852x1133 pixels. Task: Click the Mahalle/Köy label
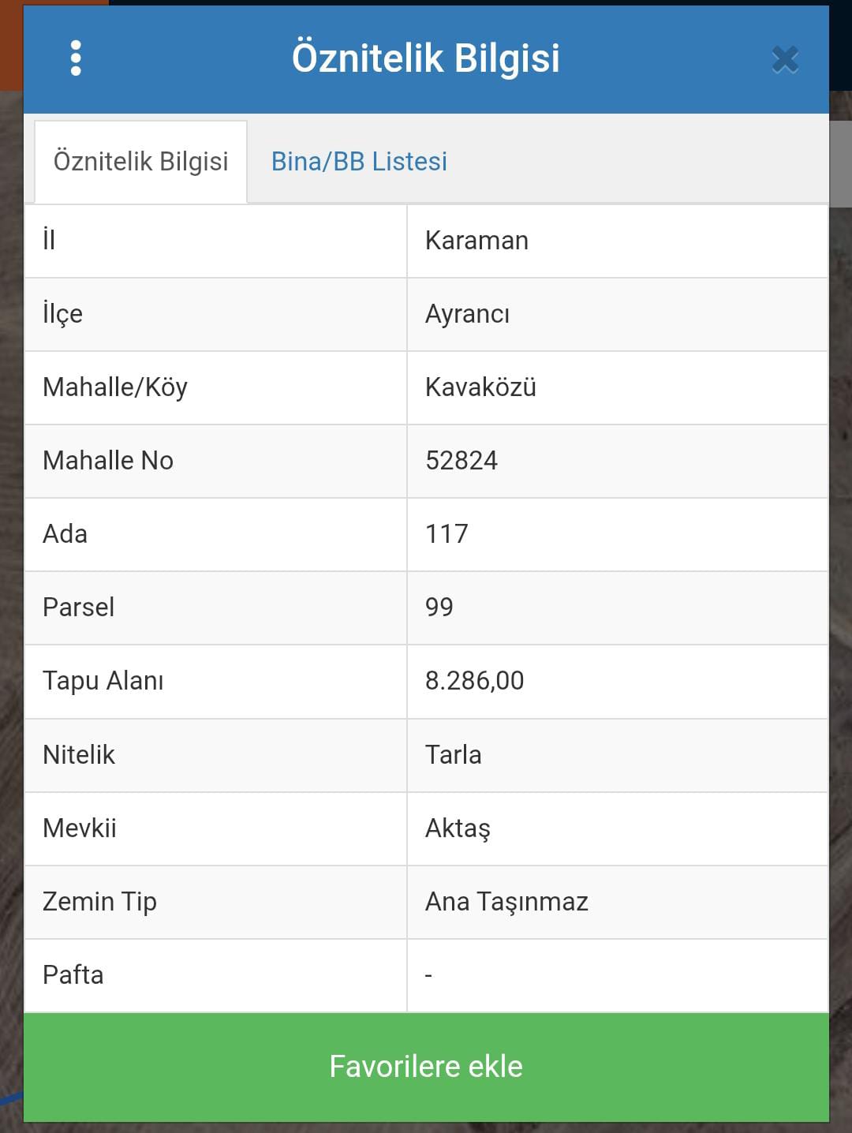pos(115,387)
